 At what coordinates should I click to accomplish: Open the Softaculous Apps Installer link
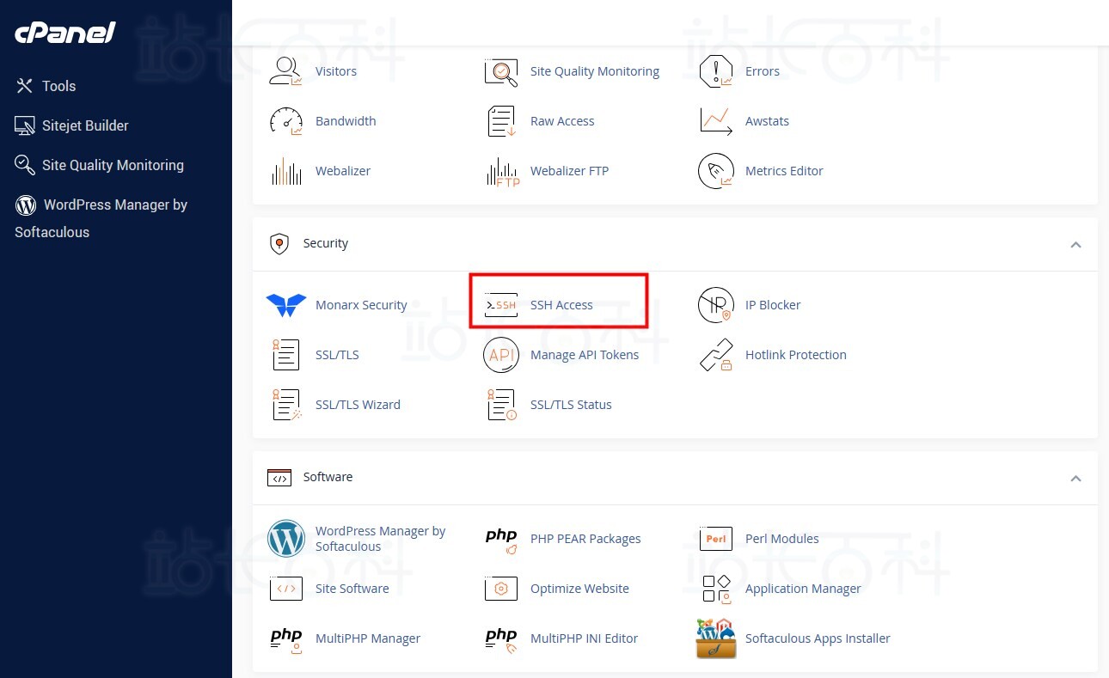(x=818, y=638)
